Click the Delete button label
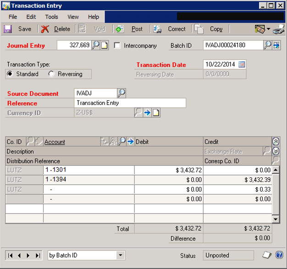Image resolution: width=287 pixels, height=269 pixels. pyautogui.click(x=62, y=29)
